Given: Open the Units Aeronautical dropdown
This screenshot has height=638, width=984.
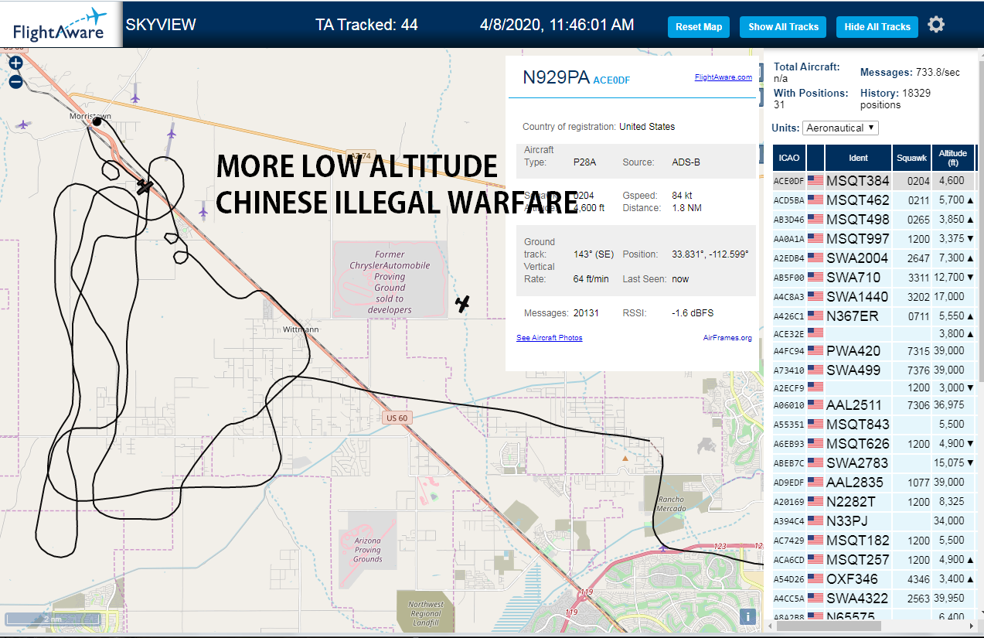Looking at the screenshot, I should [x=840, y=128].
